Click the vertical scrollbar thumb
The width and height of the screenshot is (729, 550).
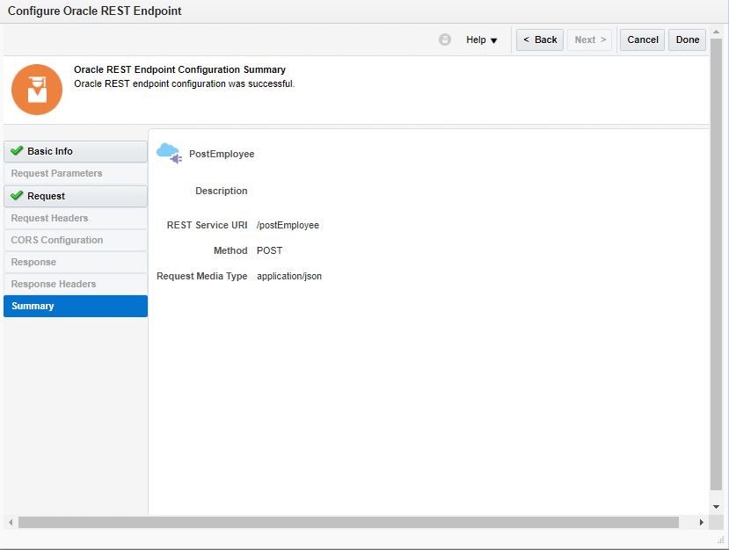click(716, 264)
